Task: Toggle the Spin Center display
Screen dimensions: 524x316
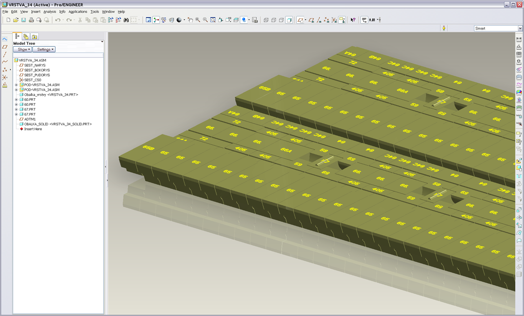Action: pos(156,20)
